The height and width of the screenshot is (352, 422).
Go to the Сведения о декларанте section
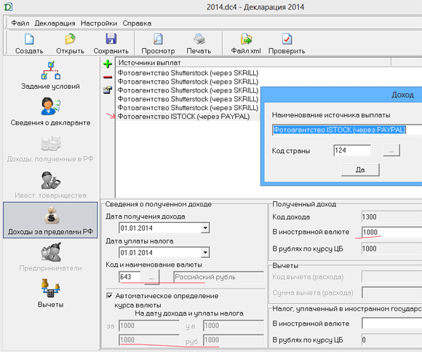[x=50, y=112]
